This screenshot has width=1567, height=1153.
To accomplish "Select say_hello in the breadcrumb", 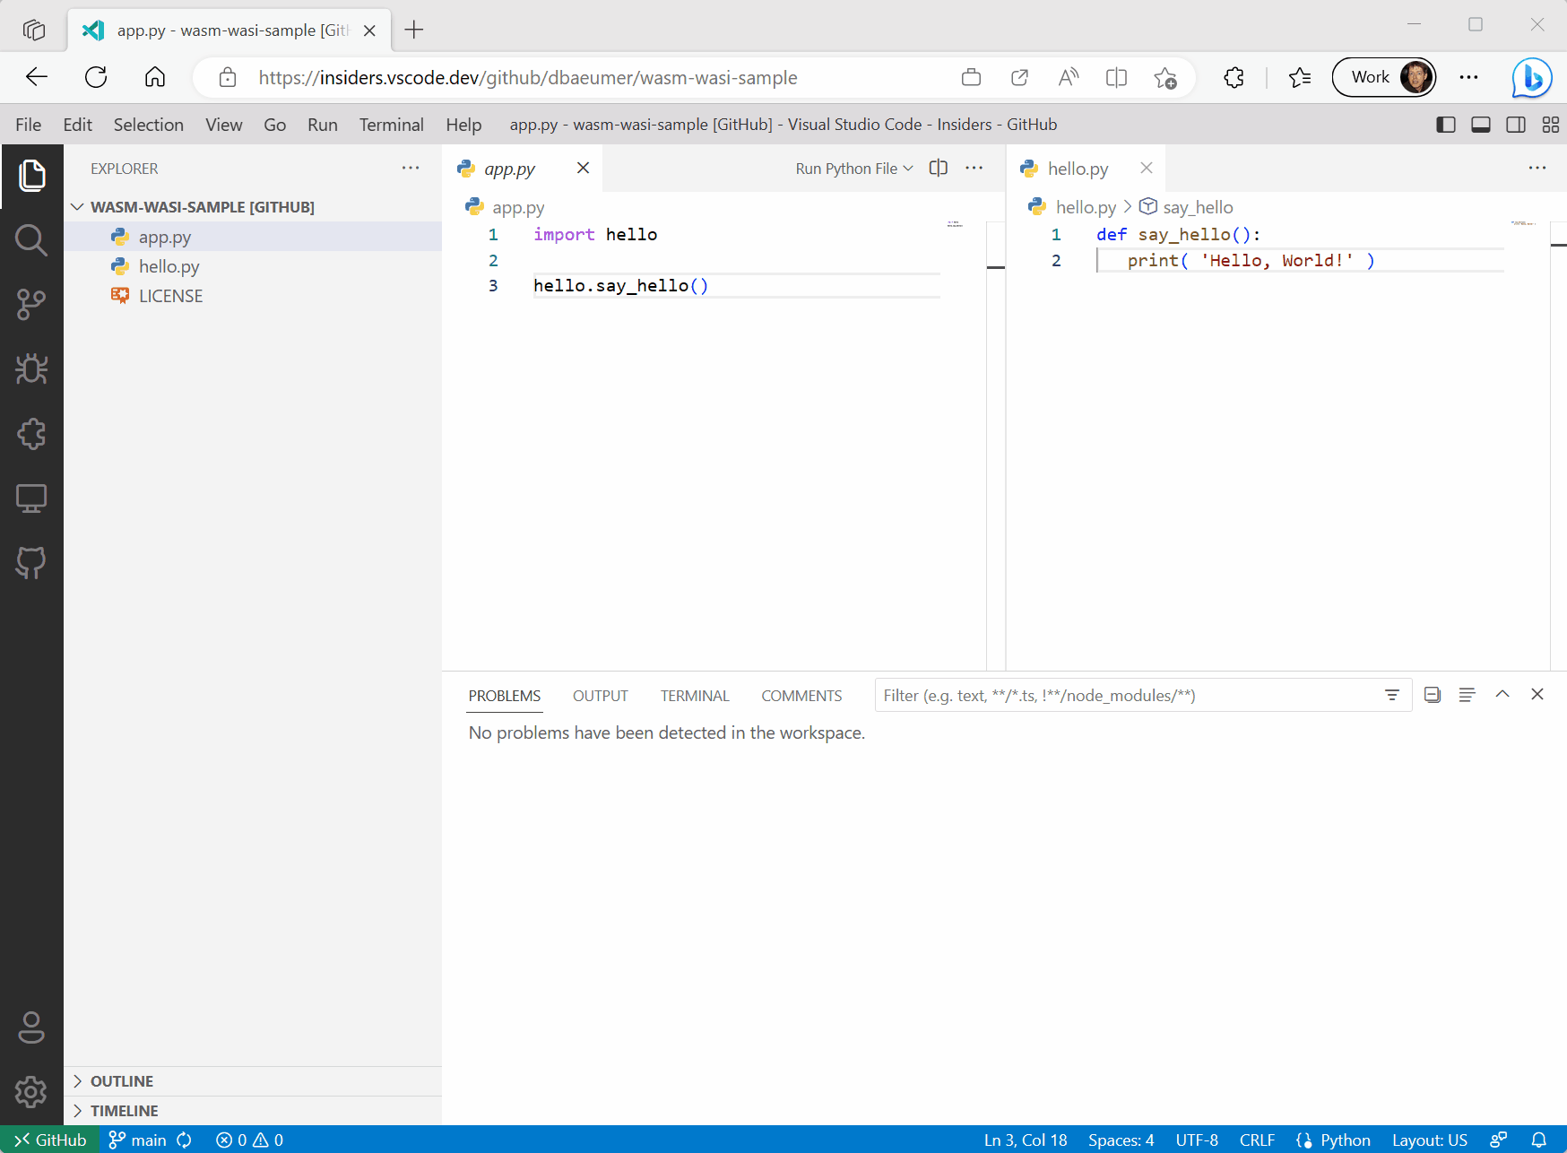I will click(1197, 206).
